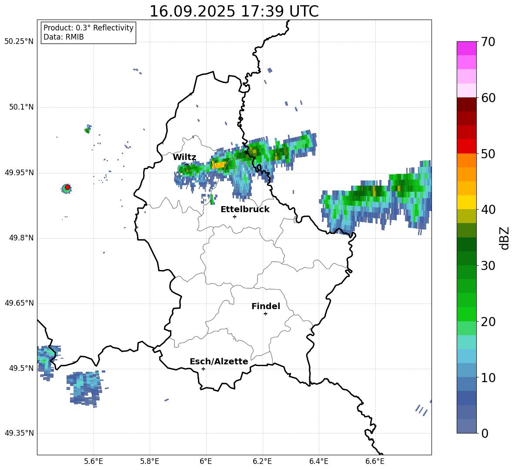
Task: Click the colorbar label '10'
Action: (x=488, y=378)
